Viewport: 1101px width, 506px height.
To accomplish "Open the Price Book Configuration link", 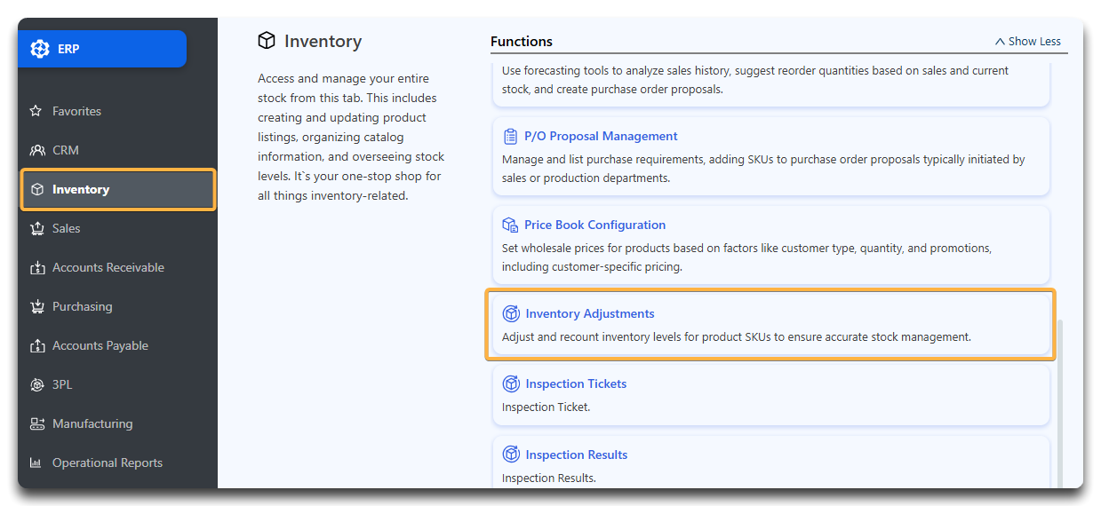I will coord(594,225).
